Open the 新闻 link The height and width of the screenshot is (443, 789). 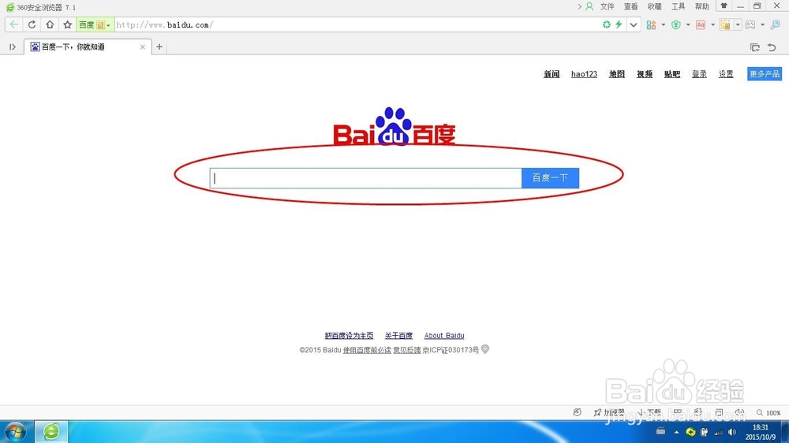tap(552, 74)
